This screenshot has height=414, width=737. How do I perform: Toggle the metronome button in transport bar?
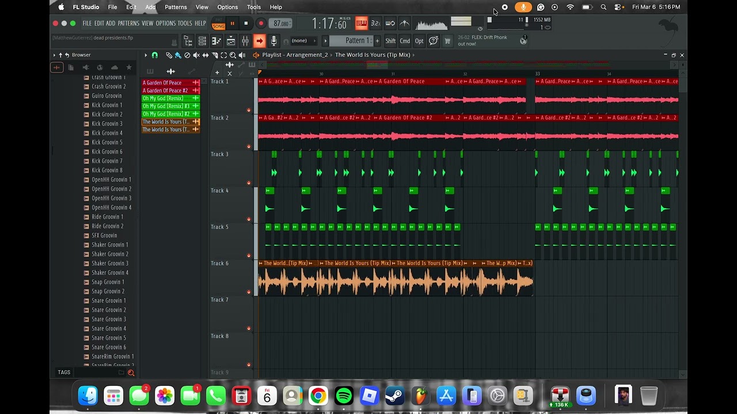pos(404,23)
